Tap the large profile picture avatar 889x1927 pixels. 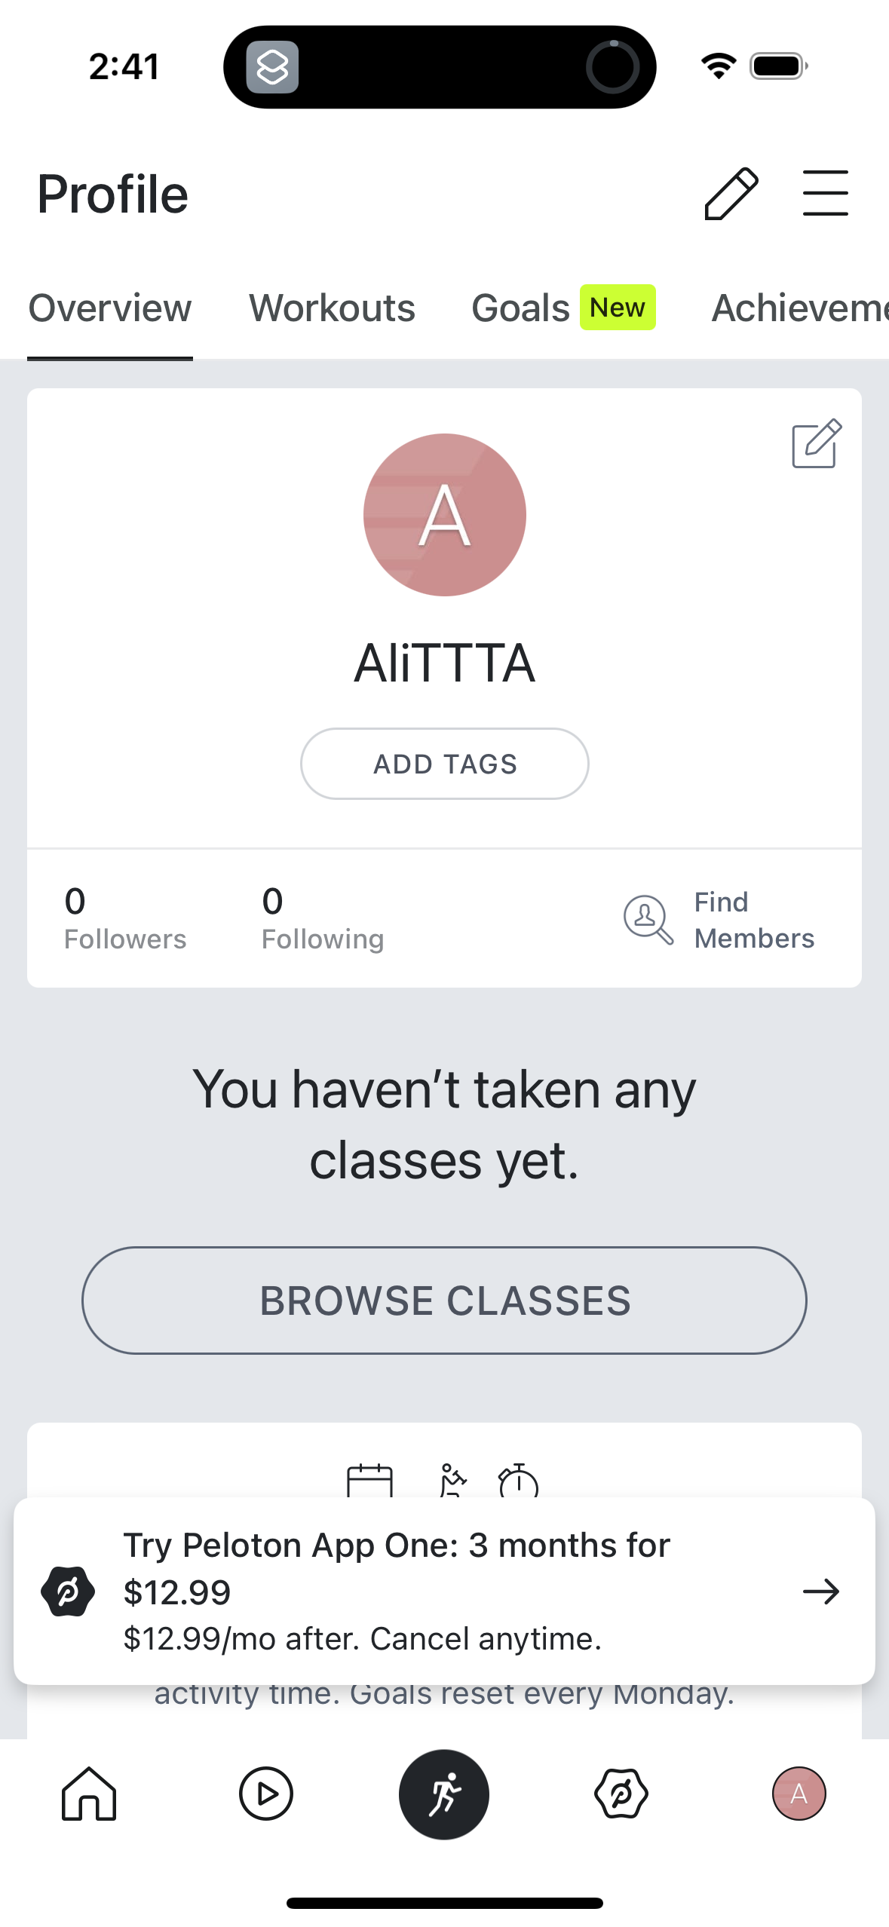pos(444,515)
